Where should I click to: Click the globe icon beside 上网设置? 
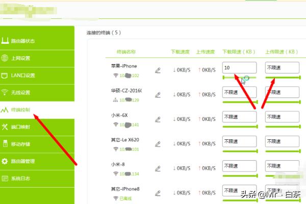[x=5, y=58]
